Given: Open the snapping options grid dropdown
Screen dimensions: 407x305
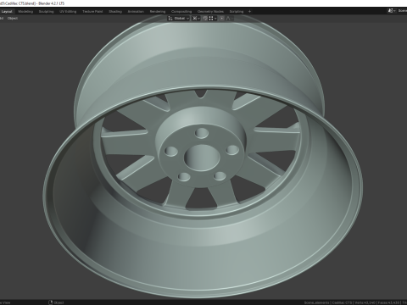Looking at the screenshot, I should [x=213, y=19].
